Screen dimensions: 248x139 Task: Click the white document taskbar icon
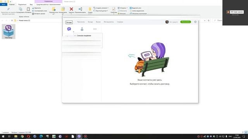[x=73, y=136]
